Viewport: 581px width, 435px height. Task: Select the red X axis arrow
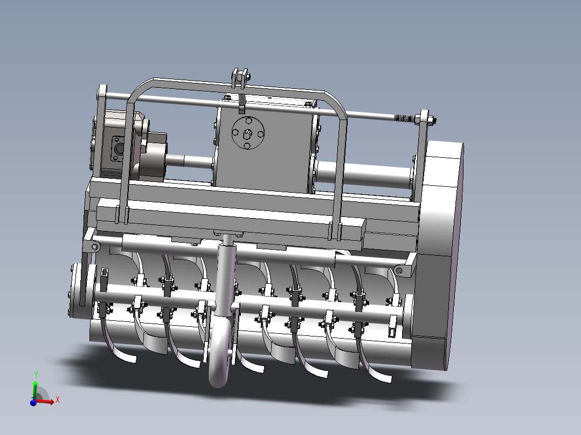tap(52, 401)
